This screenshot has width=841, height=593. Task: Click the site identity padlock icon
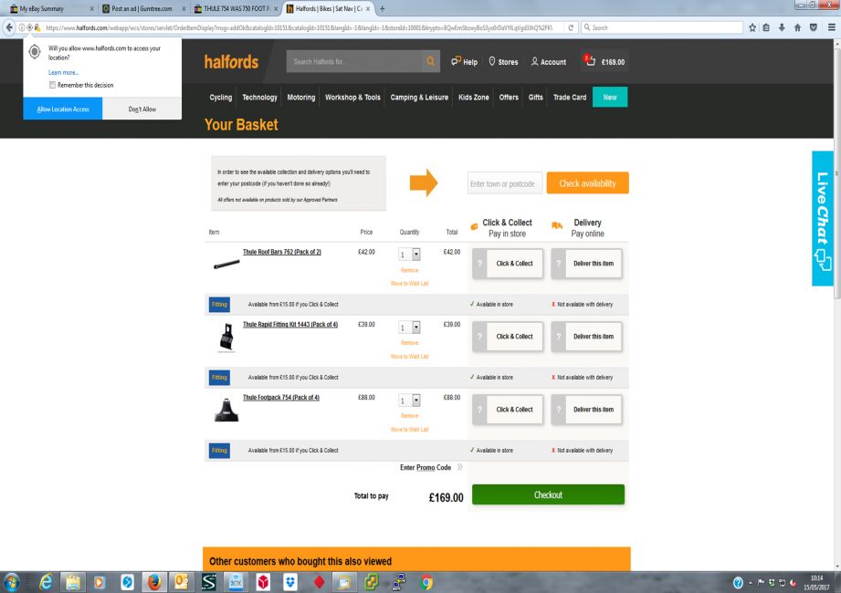[x=37, y=27]
